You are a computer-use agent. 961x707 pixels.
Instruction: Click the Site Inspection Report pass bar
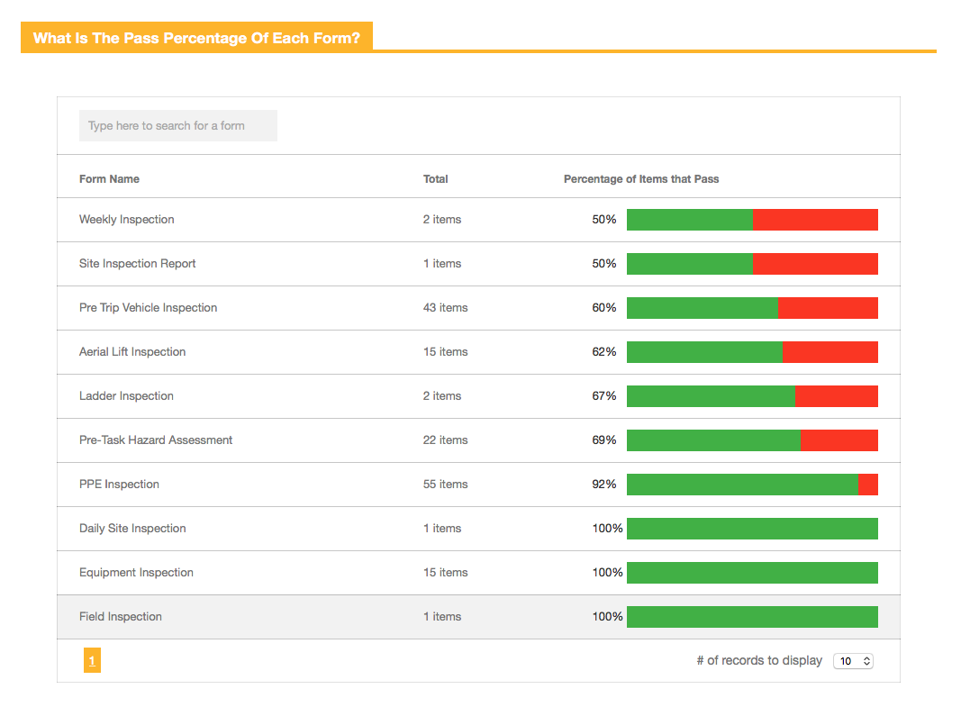point(752,264)
